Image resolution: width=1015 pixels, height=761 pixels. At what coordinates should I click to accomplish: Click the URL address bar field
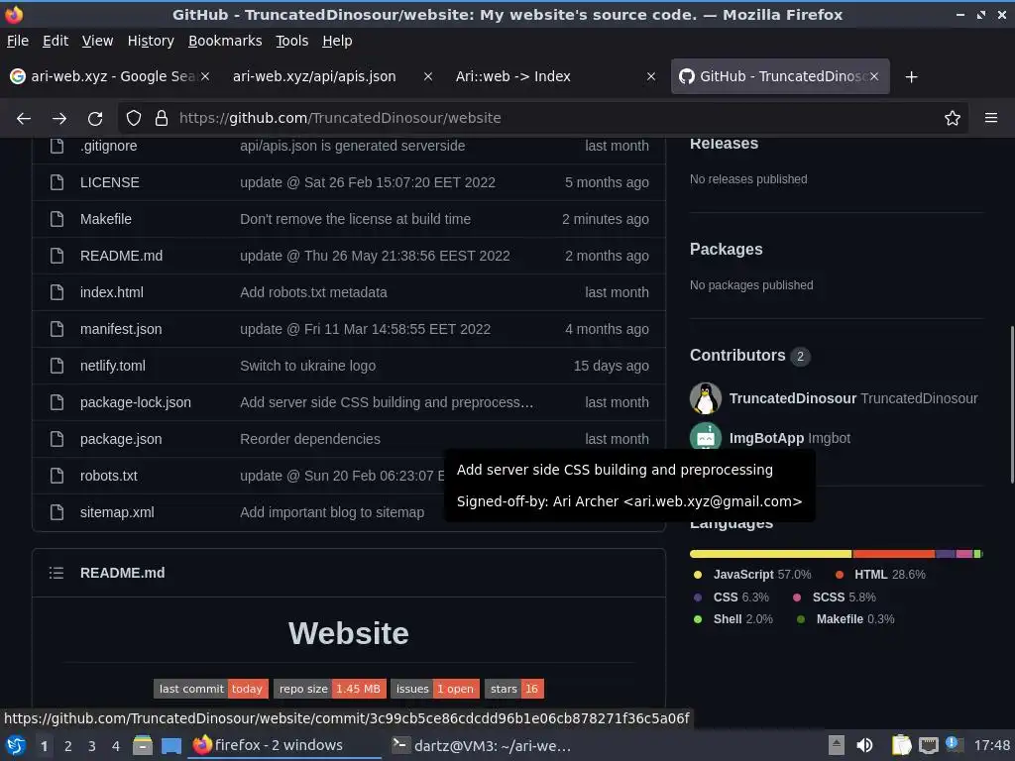click(542, 118)
